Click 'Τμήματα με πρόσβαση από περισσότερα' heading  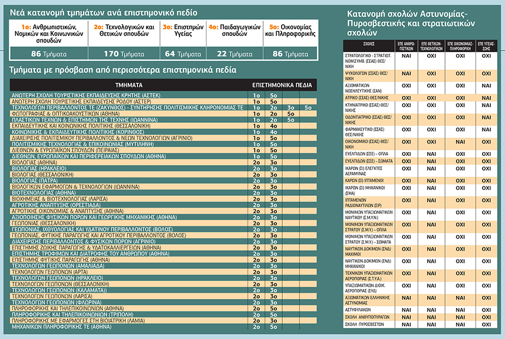(123, 70)
